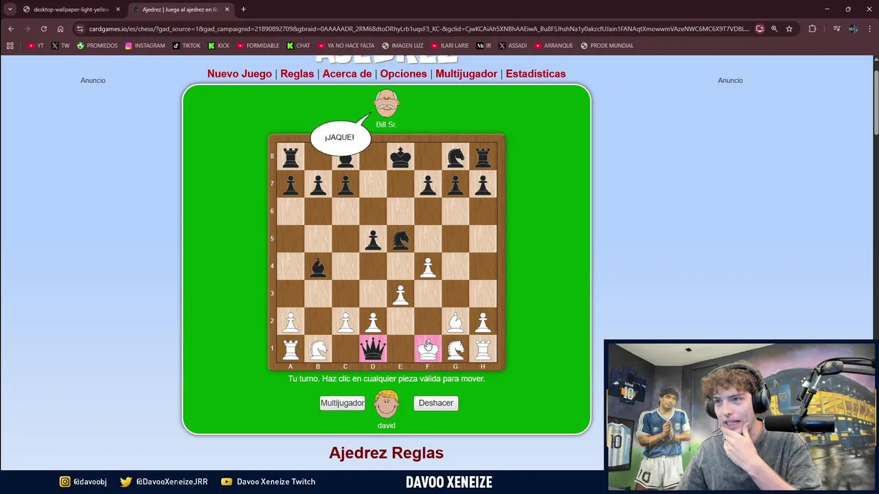Open a new browser tab

tap(243, 10)
